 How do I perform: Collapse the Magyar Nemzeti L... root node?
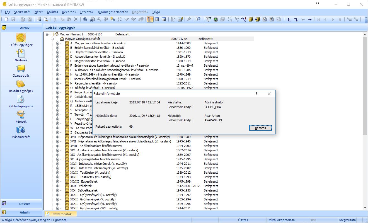click(47, 34)
